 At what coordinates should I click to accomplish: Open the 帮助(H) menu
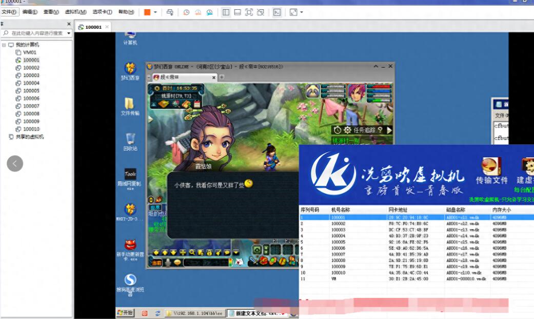[x=126, y=12]
